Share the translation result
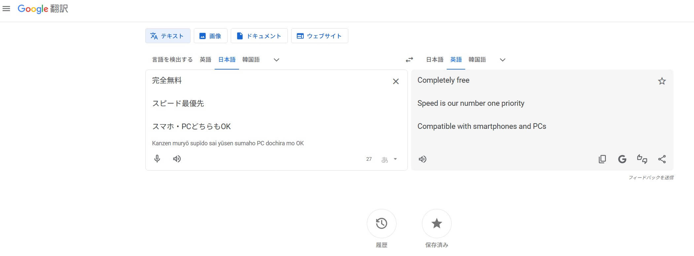 tap(662, 159)
